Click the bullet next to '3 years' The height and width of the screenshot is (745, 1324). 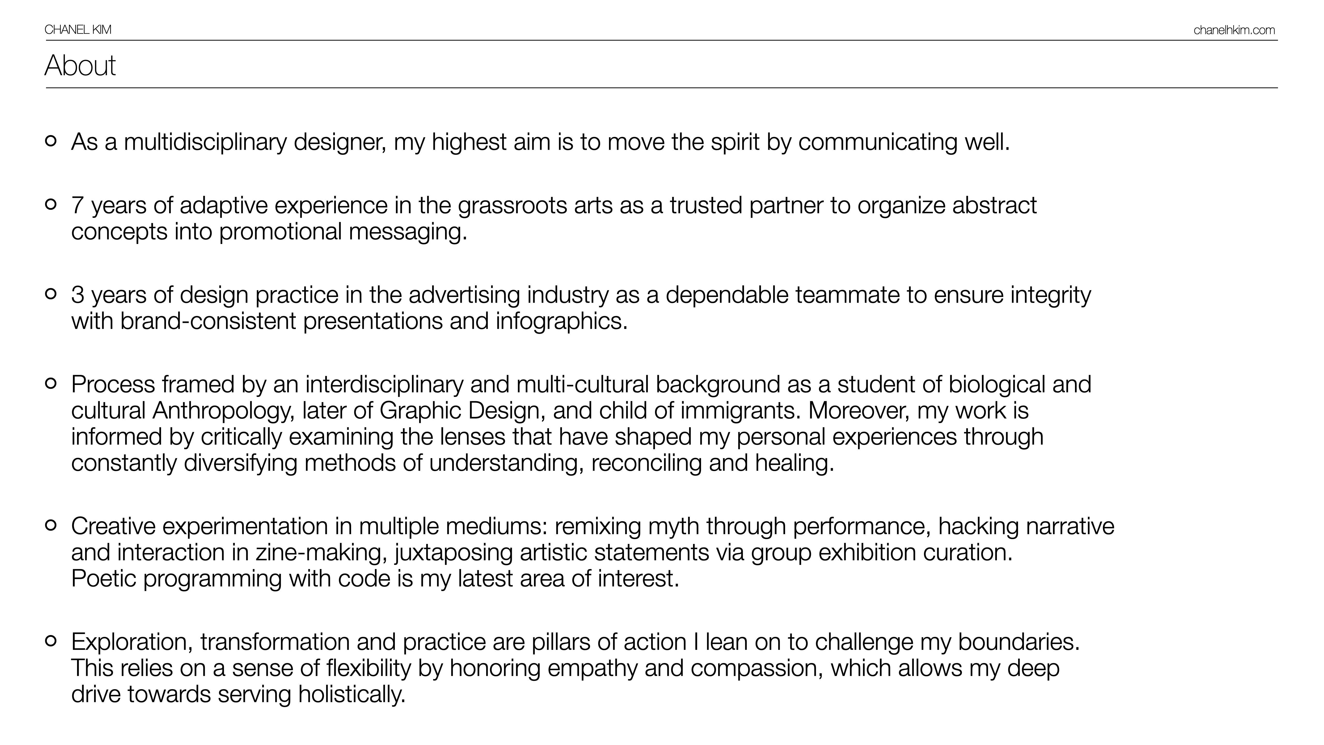coord(51,294)
